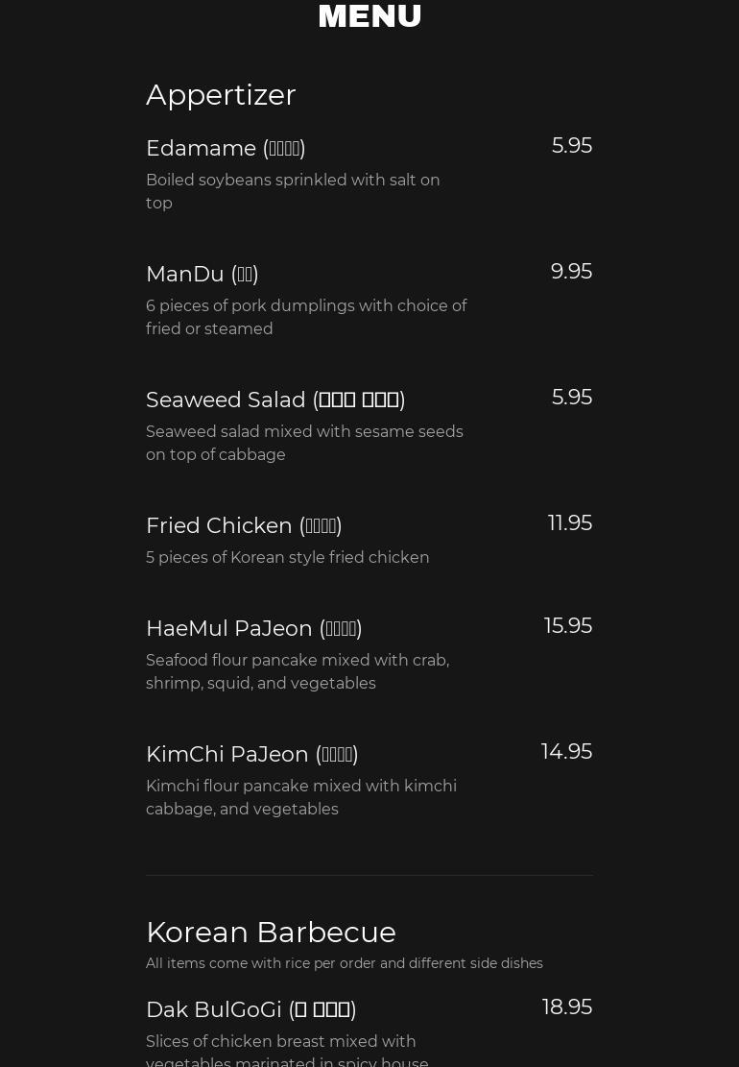Select the Appertizer section heading
This screenshot has width=739, height=1067.
pos(221,95)
